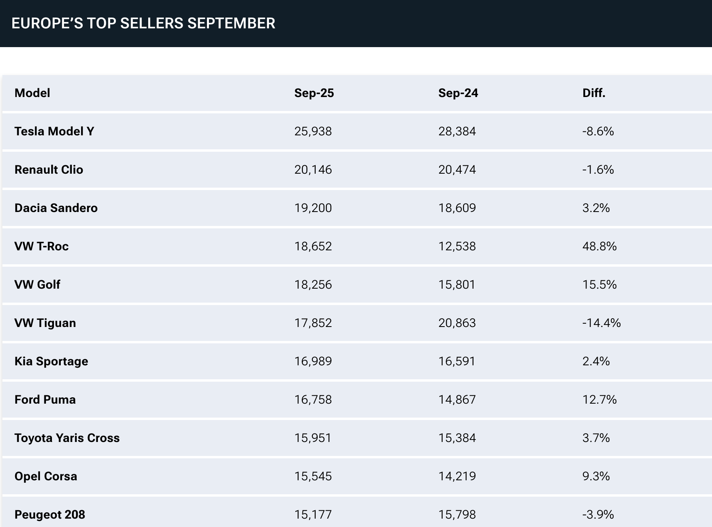Click the Model column header
This screenshot has height=527, width=712.
click(32, 93)
